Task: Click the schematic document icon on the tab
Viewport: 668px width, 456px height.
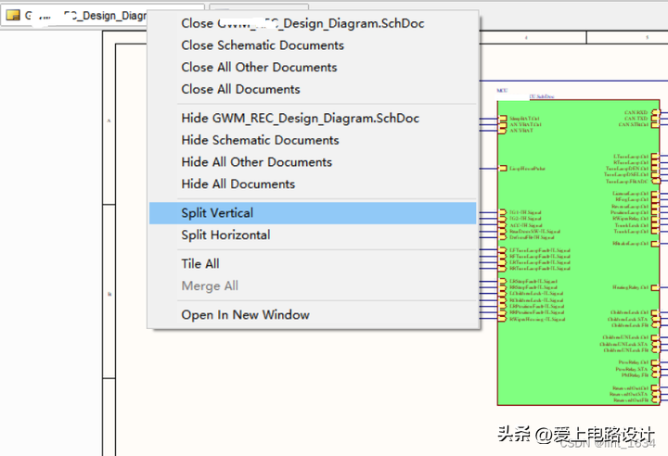Action: click(13, 16)
